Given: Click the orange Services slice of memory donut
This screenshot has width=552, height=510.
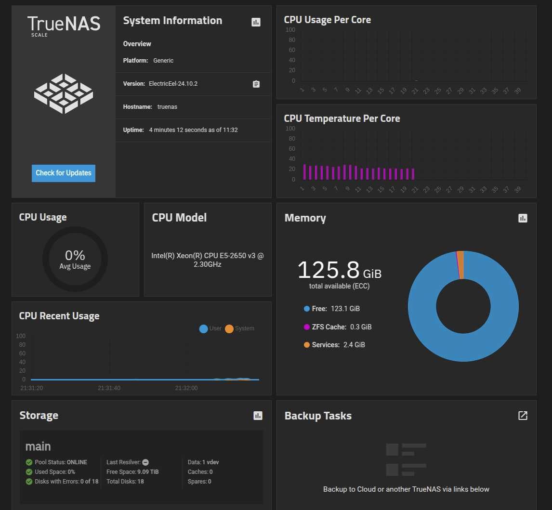Looking at the screenshot, I should (x=461, y=265).
